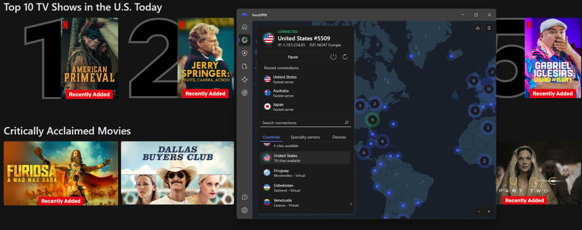Click the download icon above the map
582x230 pixels.
(477, 28)
